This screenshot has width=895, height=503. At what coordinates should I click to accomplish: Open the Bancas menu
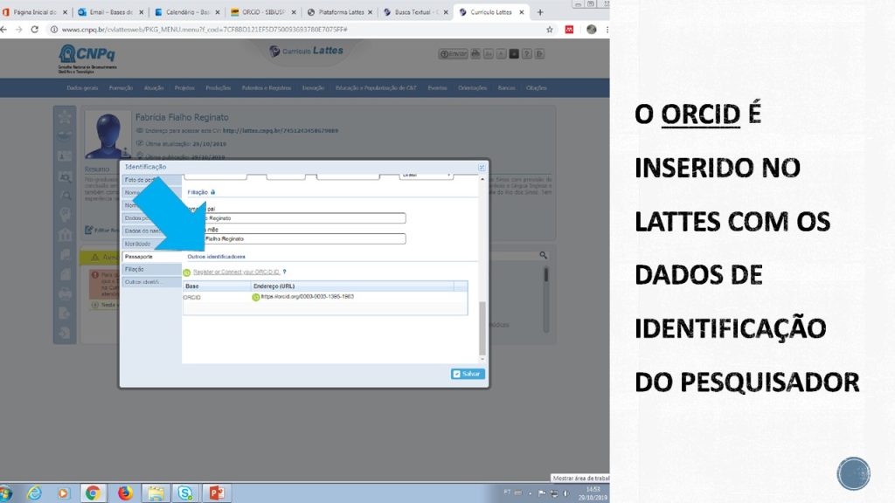(506, 88)
